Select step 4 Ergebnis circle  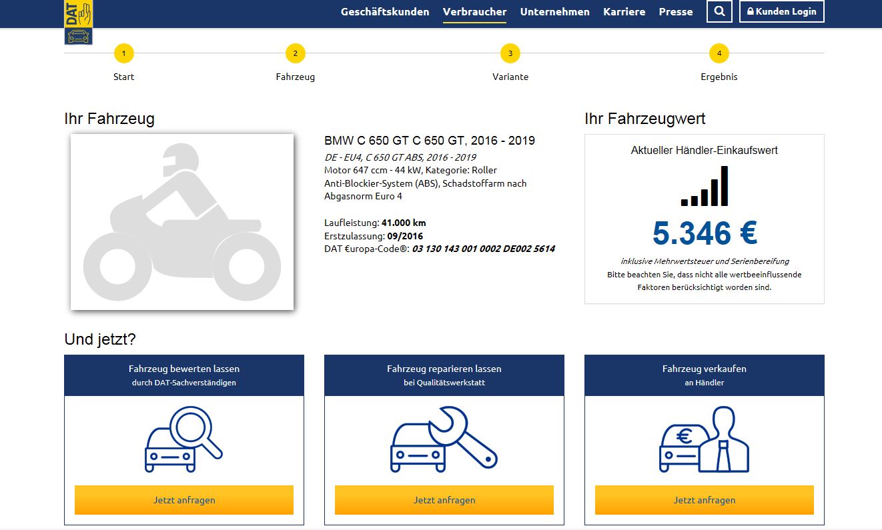(719, 53)
